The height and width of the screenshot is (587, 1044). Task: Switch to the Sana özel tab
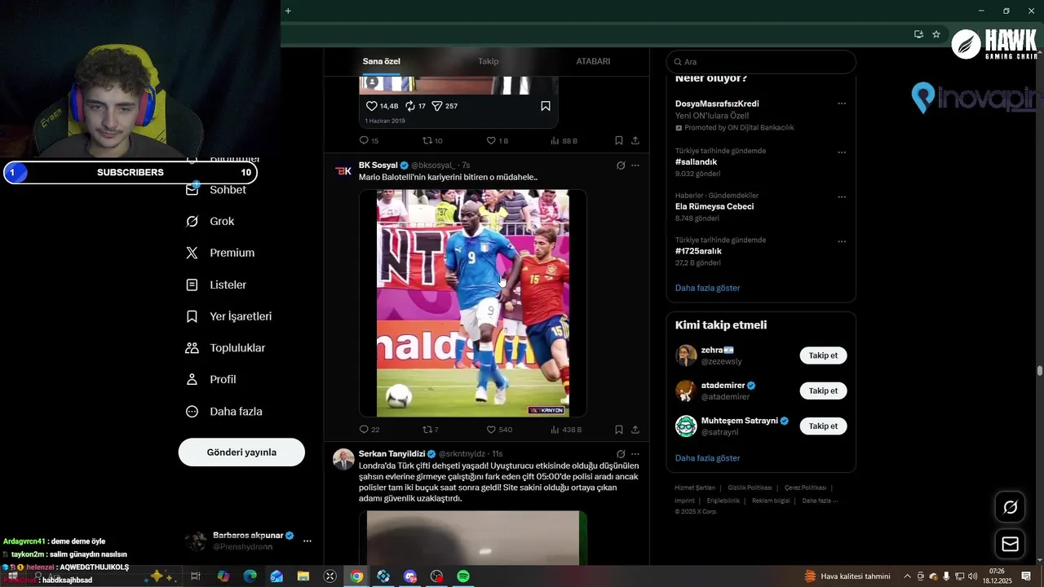pos(382,61)
